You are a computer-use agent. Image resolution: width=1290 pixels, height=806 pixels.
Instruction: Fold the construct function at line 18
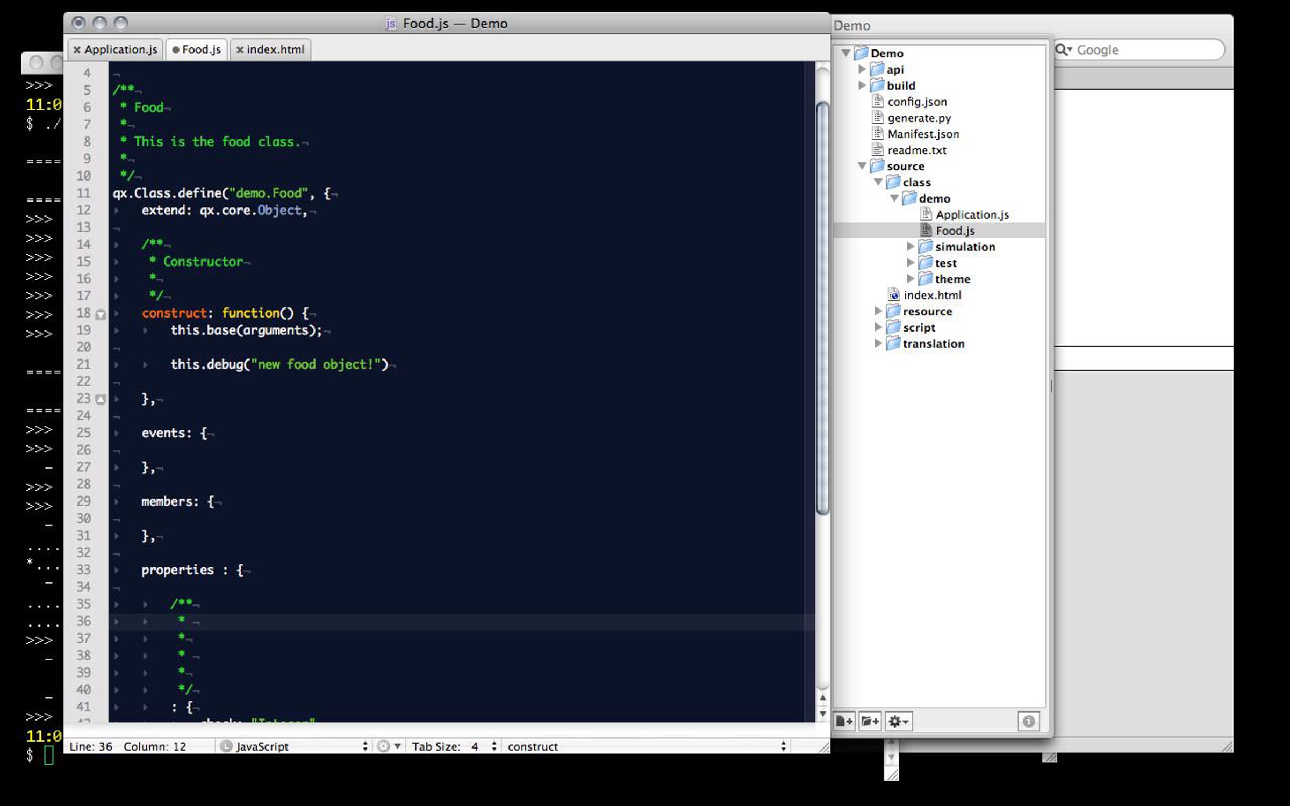[x=101, y=314]
